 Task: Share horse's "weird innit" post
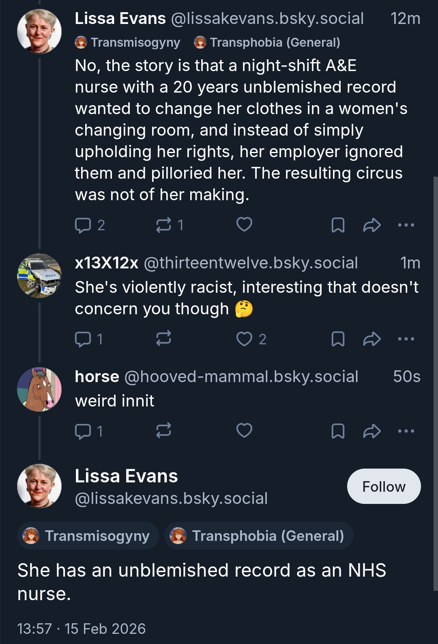371,431
